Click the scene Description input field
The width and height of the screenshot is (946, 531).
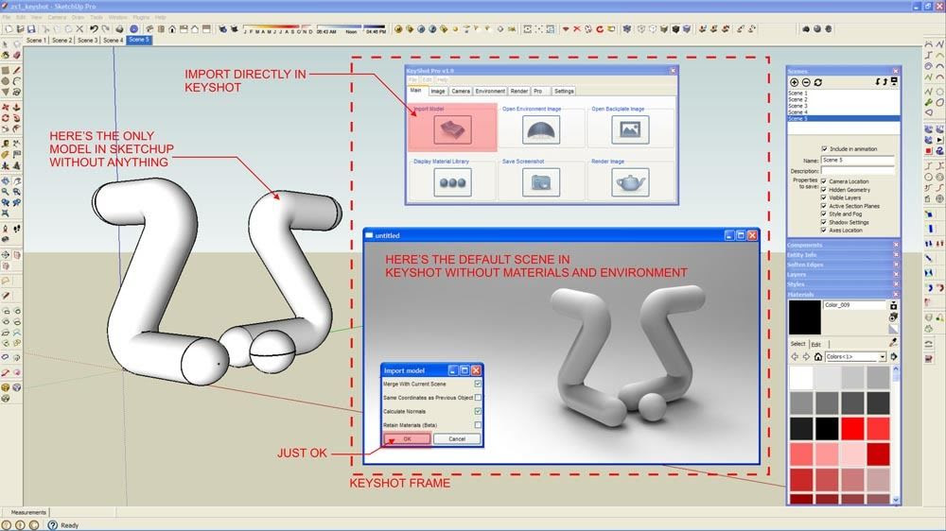coord(857,171)
